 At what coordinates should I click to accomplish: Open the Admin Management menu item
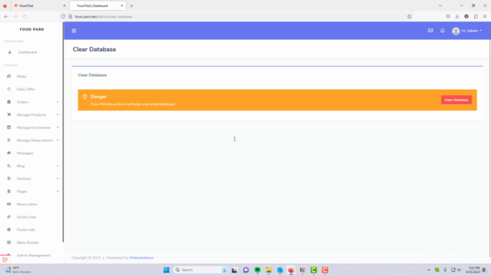(x=31, y=255)
